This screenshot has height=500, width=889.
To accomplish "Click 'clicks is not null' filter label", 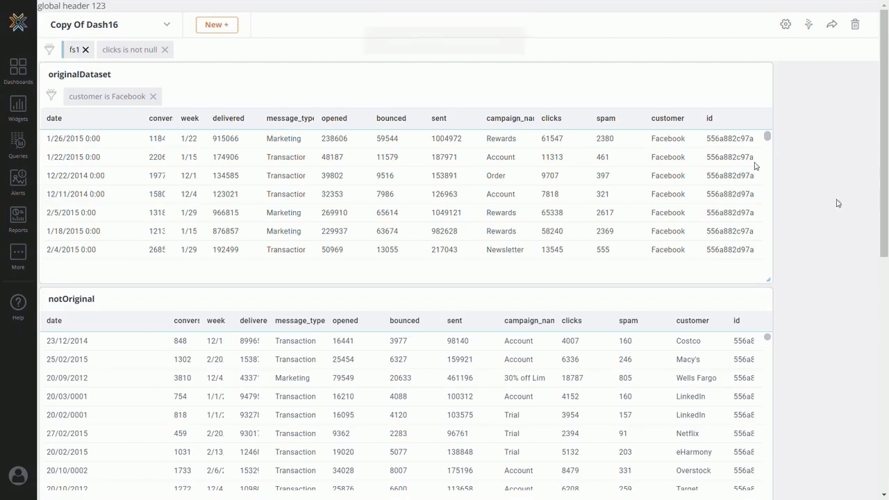I will 130,50.
